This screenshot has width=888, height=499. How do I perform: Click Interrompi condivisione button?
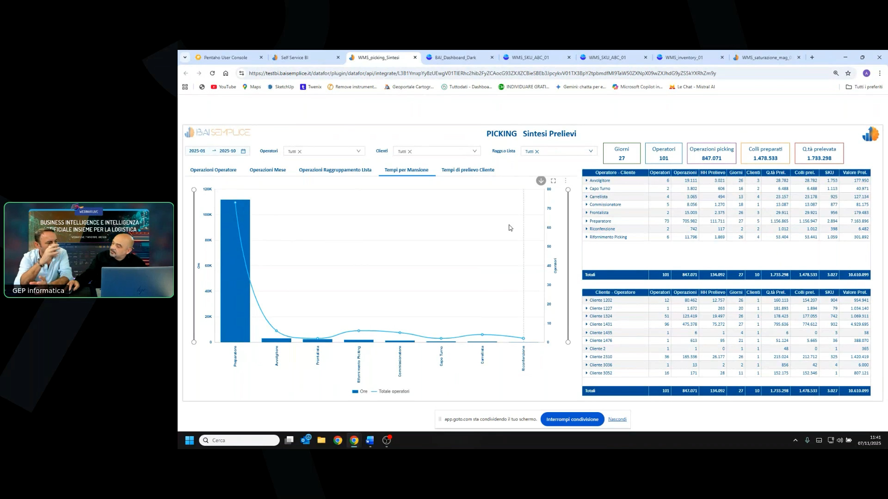572,419
